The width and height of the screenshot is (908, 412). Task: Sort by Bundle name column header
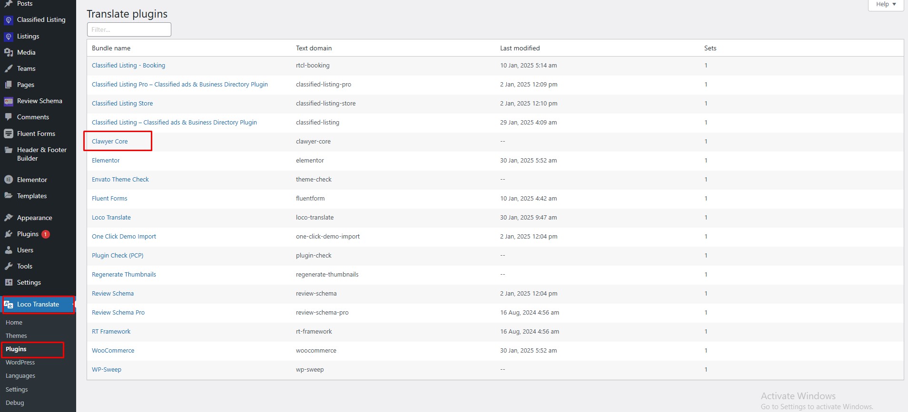point(111,48)
